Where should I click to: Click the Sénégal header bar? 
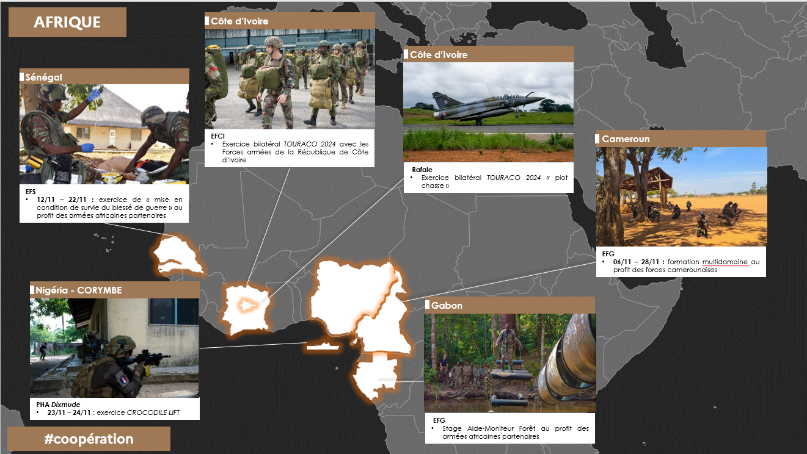104,76
